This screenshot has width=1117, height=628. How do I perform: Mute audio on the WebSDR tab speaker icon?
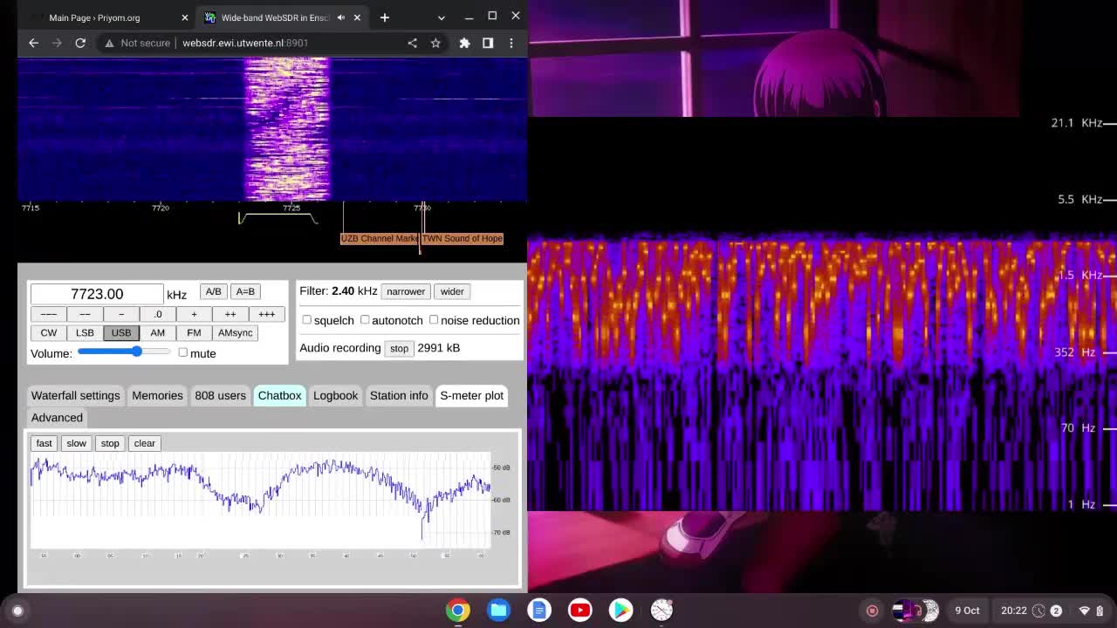[341, 17]
